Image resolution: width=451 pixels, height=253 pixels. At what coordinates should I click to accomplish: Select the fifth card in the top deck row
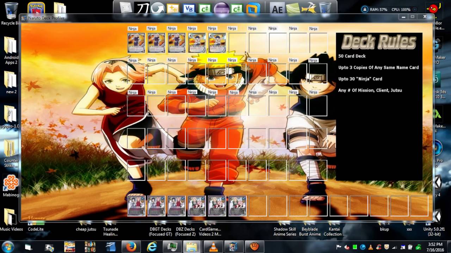point(217,43)
